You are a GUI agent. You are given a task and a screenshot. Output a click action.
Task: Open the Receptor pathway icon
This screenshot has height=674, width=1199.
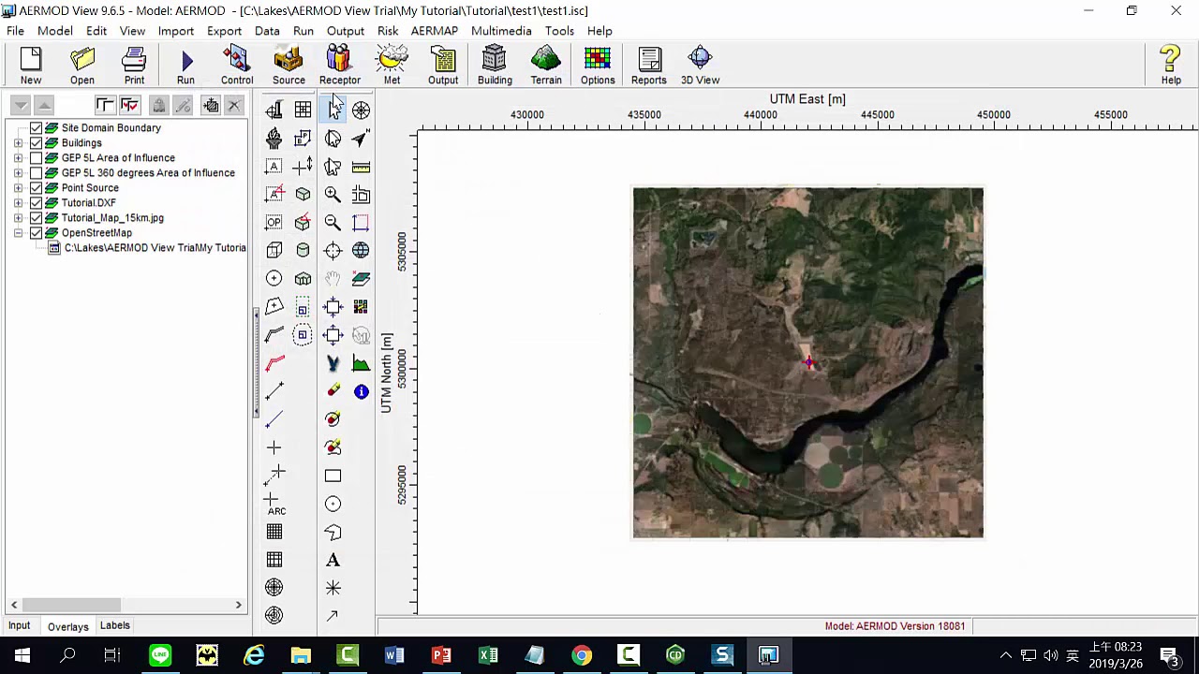click(x=339, y=66)
